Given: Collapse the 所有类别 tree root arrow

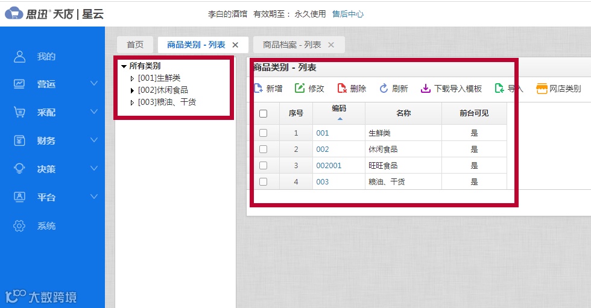Looking at the screenshot, I should [124, 66].
